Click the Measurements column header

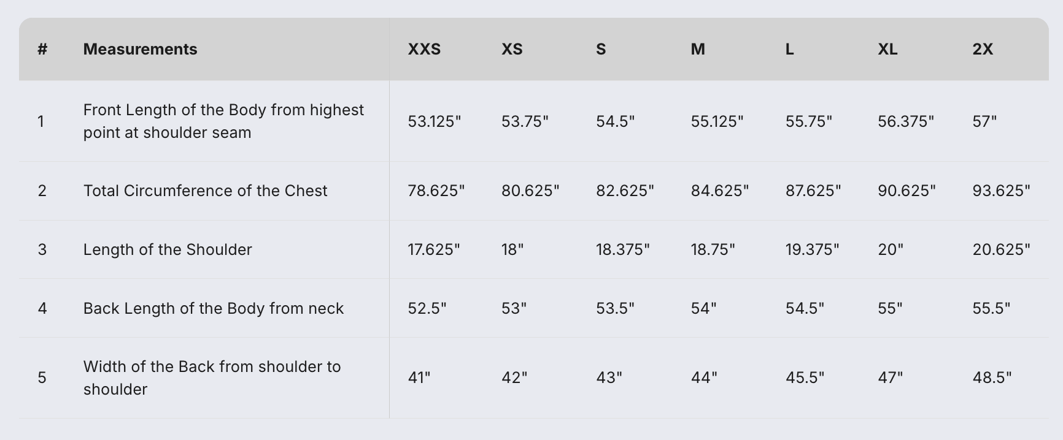pos(140,49)
